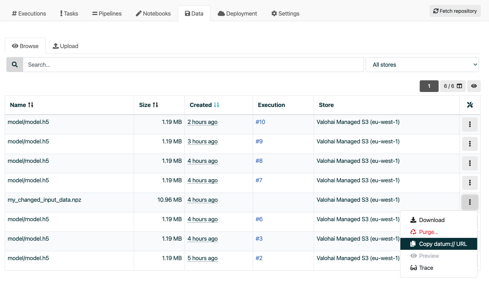The width and height of the screenshot is (489, 294).
Task: Click the 2 hours ago timestamp
Action: [202, 122]
